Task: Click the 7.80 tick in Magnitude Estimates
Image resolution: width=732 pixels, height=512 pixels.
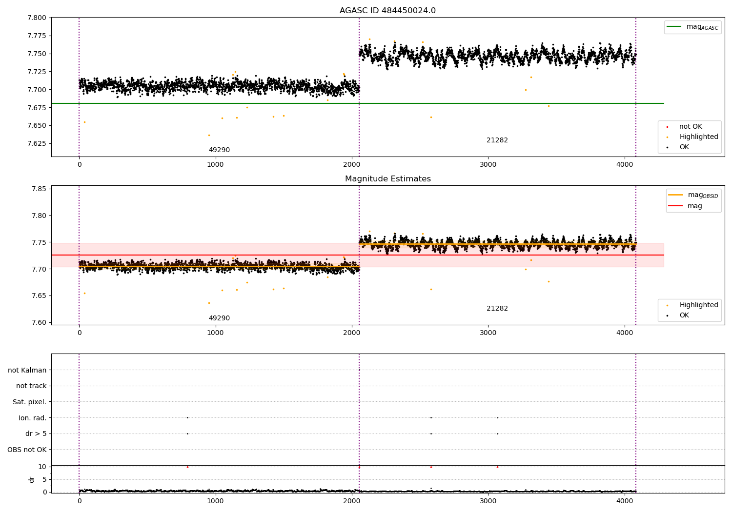Action: click(x=39, y=216)
